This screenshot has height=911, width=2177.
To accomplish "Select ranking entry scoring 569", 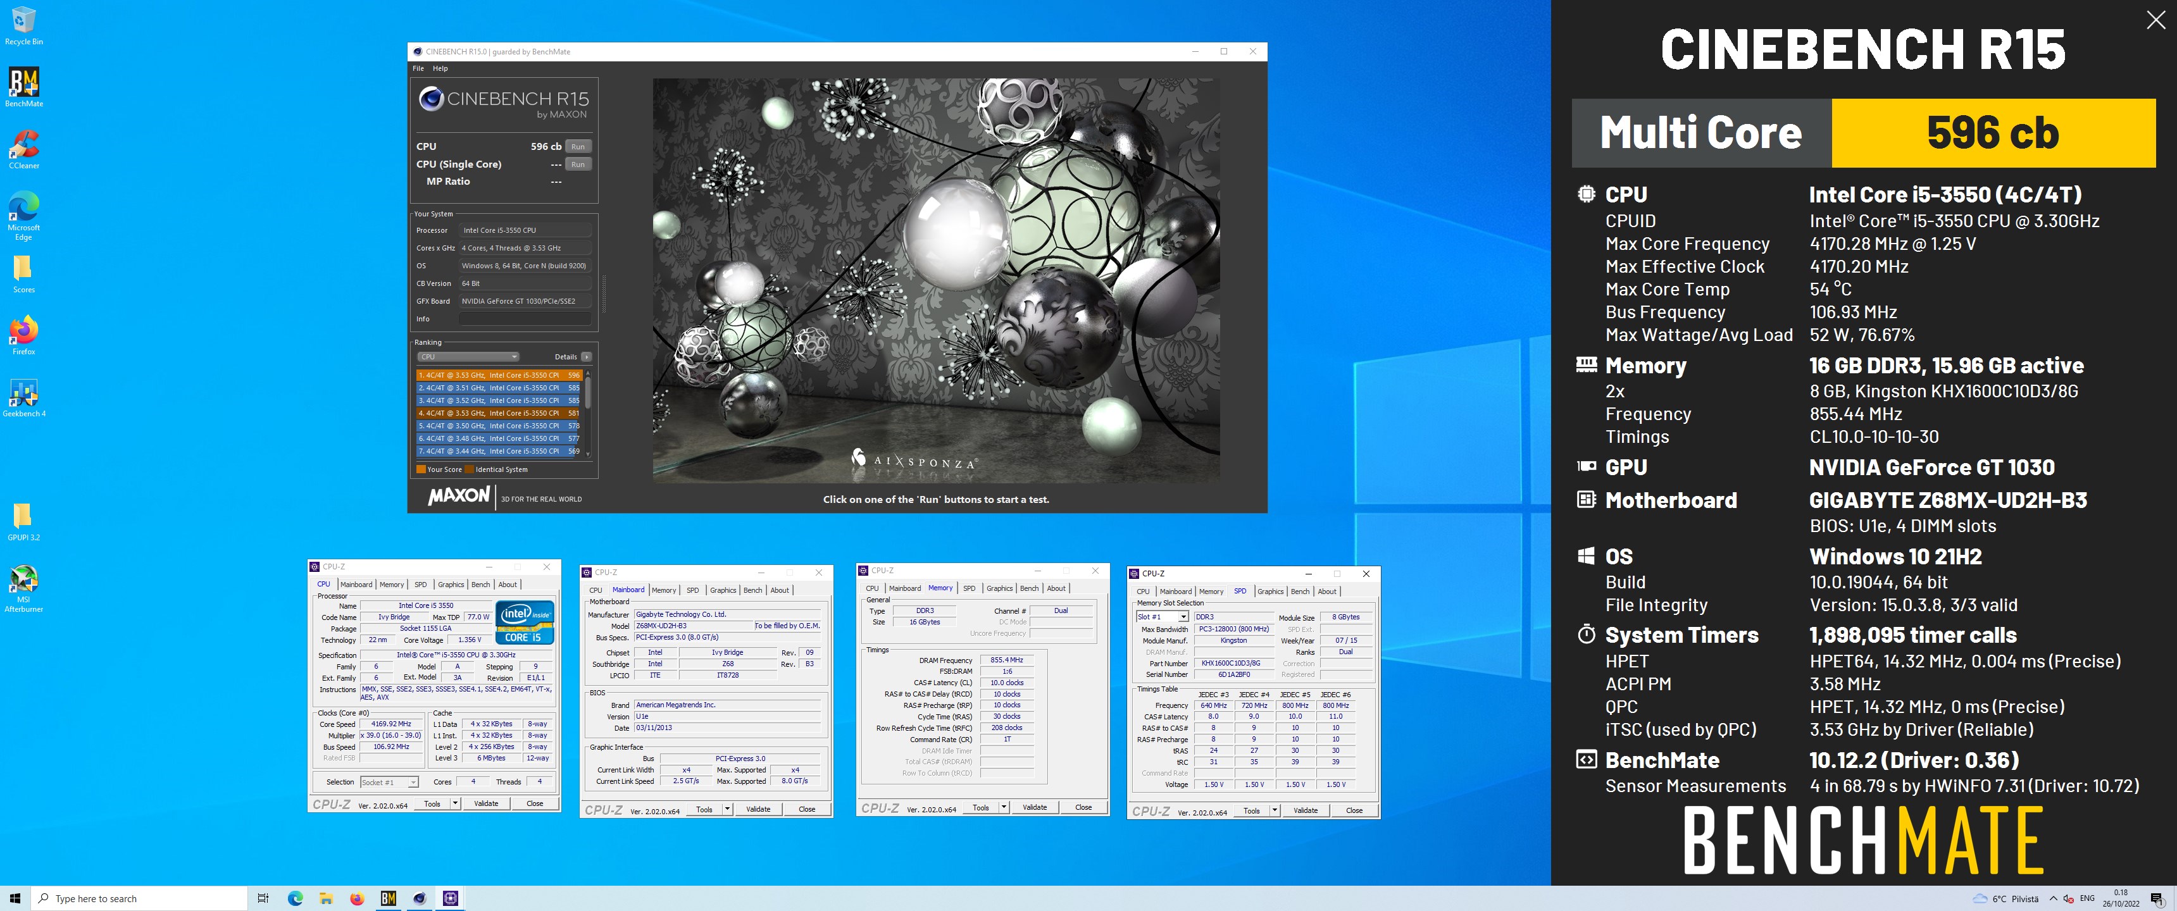I will 499,451.
